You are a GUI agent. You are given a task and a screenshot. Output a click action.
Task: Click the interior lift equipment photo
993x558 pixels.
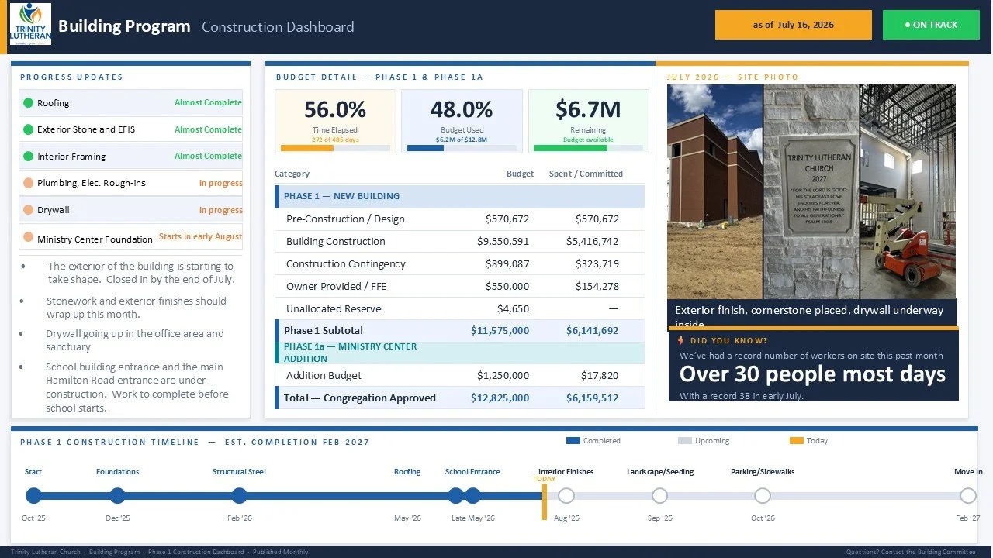[x=908, y=191]
